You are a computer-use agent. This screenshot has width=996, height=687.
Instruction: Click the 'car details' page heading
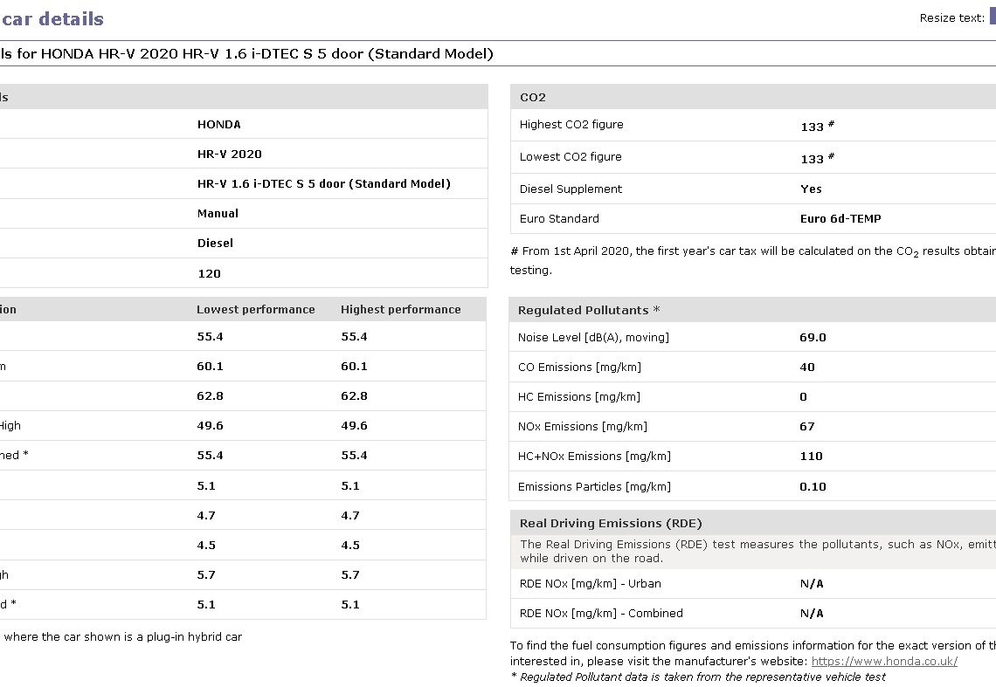[52, 19]
